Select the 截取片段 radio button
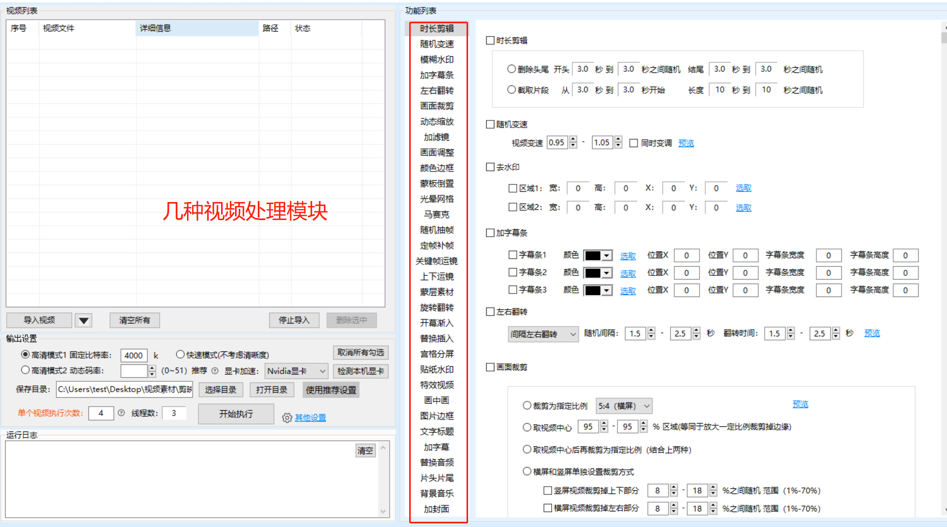 tap(511, 89)
